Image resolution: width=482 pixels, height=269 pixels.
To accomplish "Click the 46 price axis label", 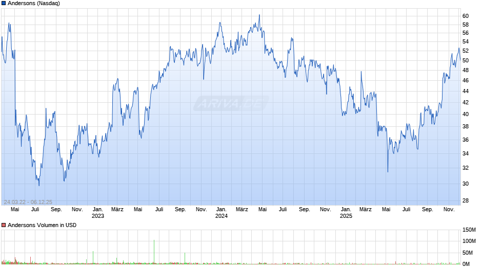I will [x=466, y=81].
